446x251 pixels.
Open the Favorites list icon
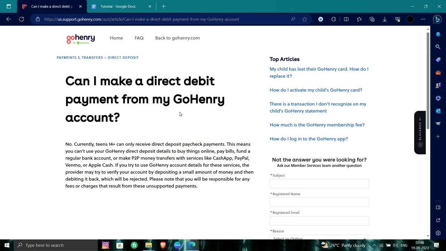coord(359,19)
